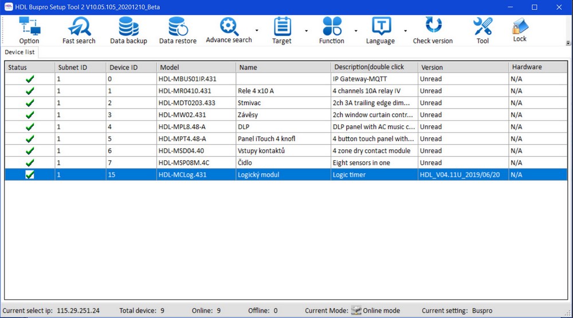Select the HDL-MR0410.431 model cell
Screen dimensions: 573x318
(x=196, y=91)
